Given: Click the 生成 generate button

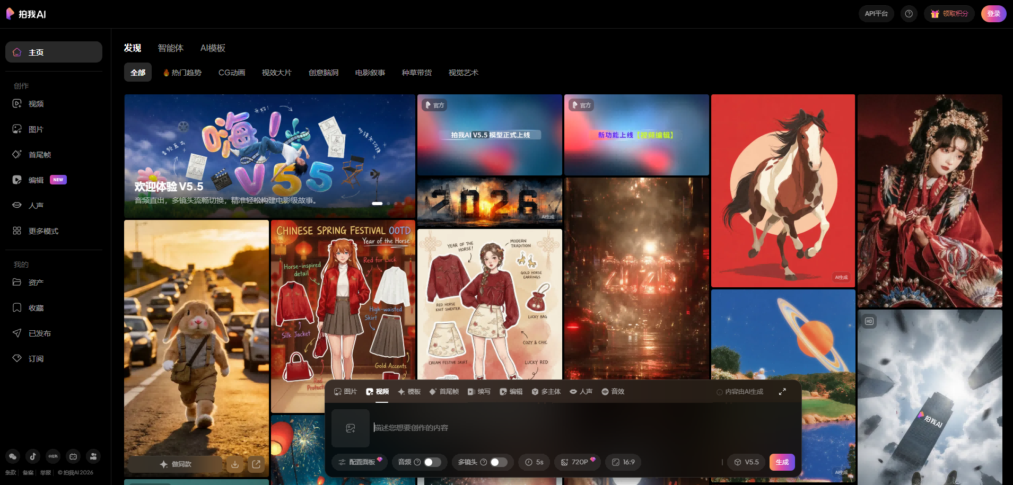Looking at the screenshot, I should point(782,462).
